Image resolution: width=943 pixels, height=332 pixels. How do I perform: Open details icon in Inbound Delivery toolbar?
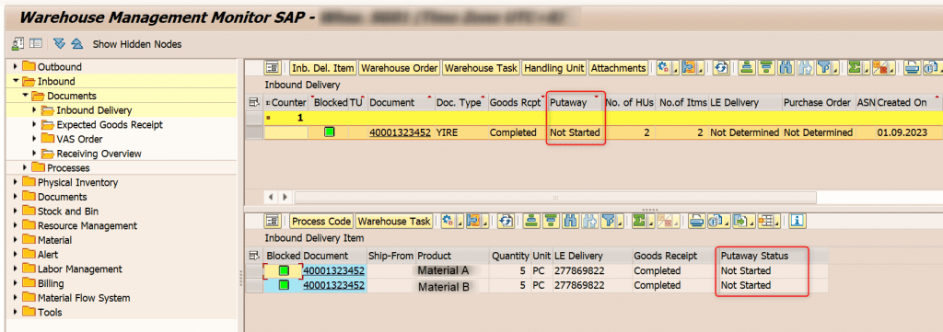274,68
